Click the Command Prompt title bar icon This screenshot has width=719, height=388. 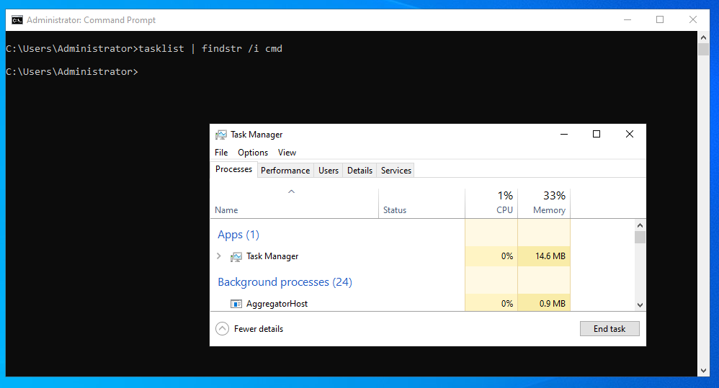17,19
